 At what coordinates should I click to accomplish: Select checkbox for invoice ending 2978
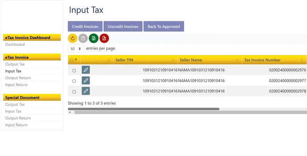click(74, 91)
